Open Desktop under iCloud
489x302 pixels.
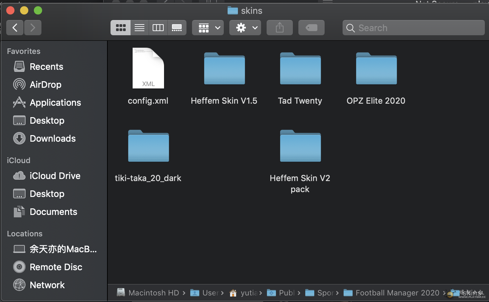[54, 194]
